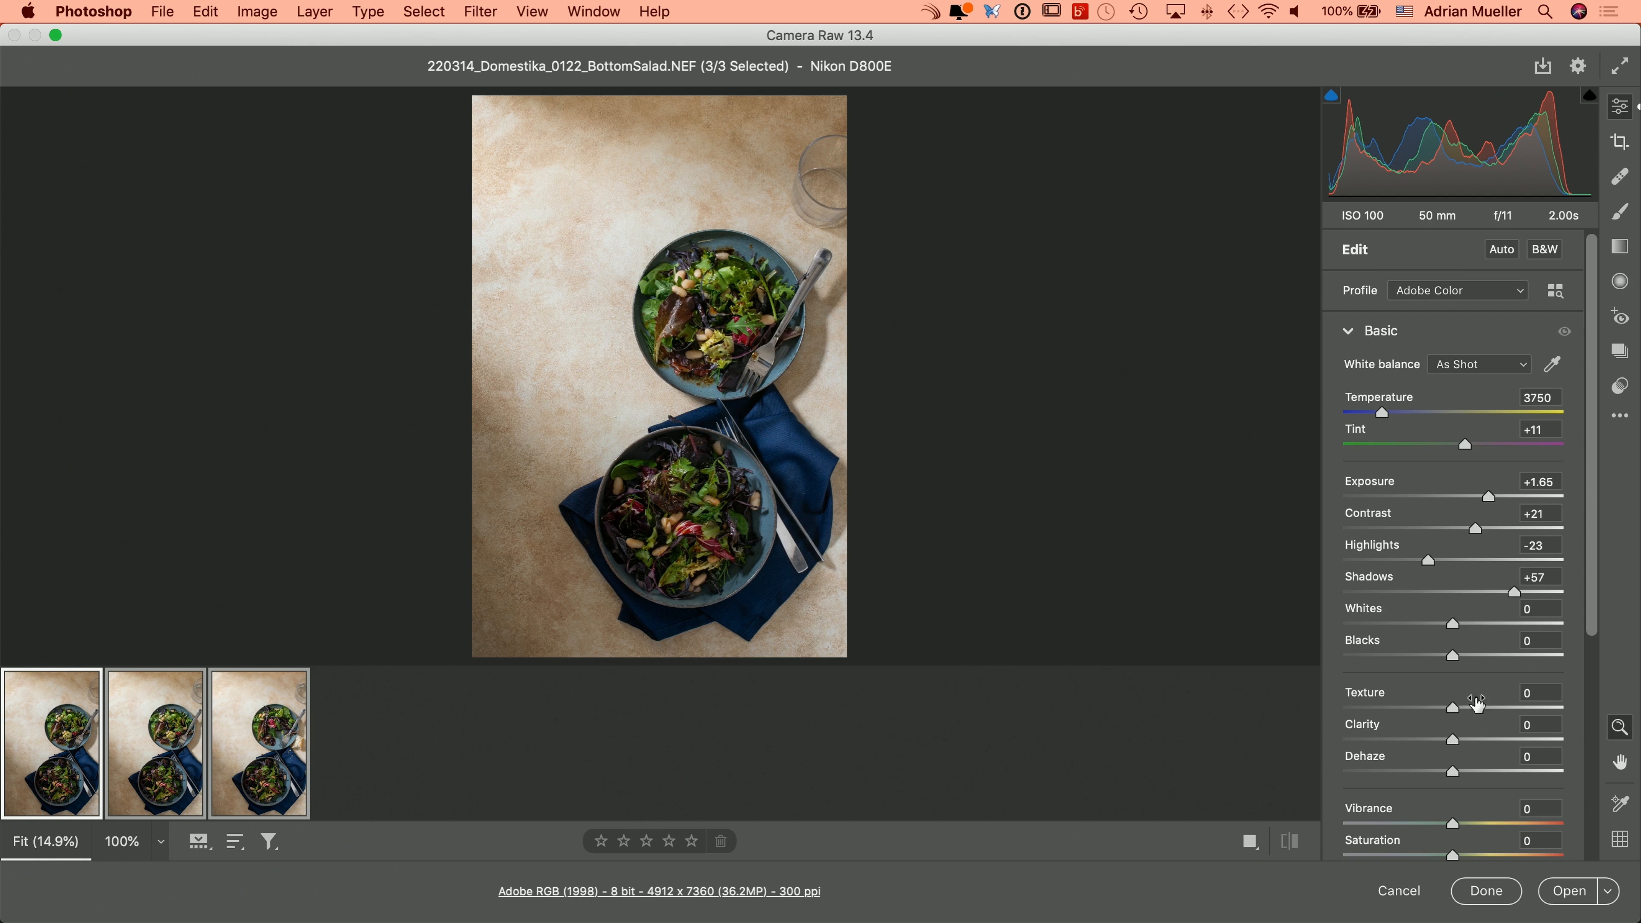Viewport: 1641px width, 923px height.
Task: Open the More image settings ellipsis
Action: coord(1619,416)
